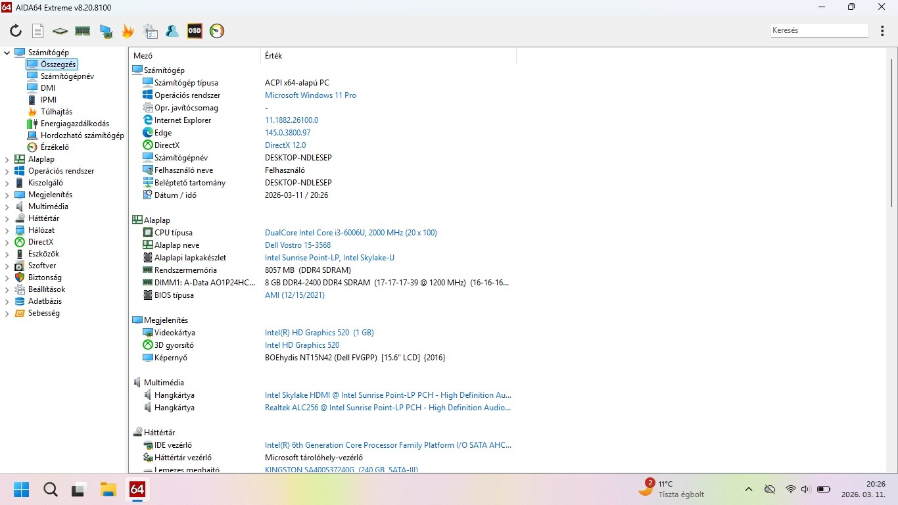Click the gauge sensor toolbar icon
Screen dimensions: 898x505
[217, 31]
